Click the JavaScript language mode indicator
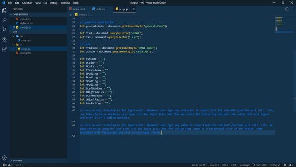The width and height of the screenshot is (296, 167). [x=245, y=165]
